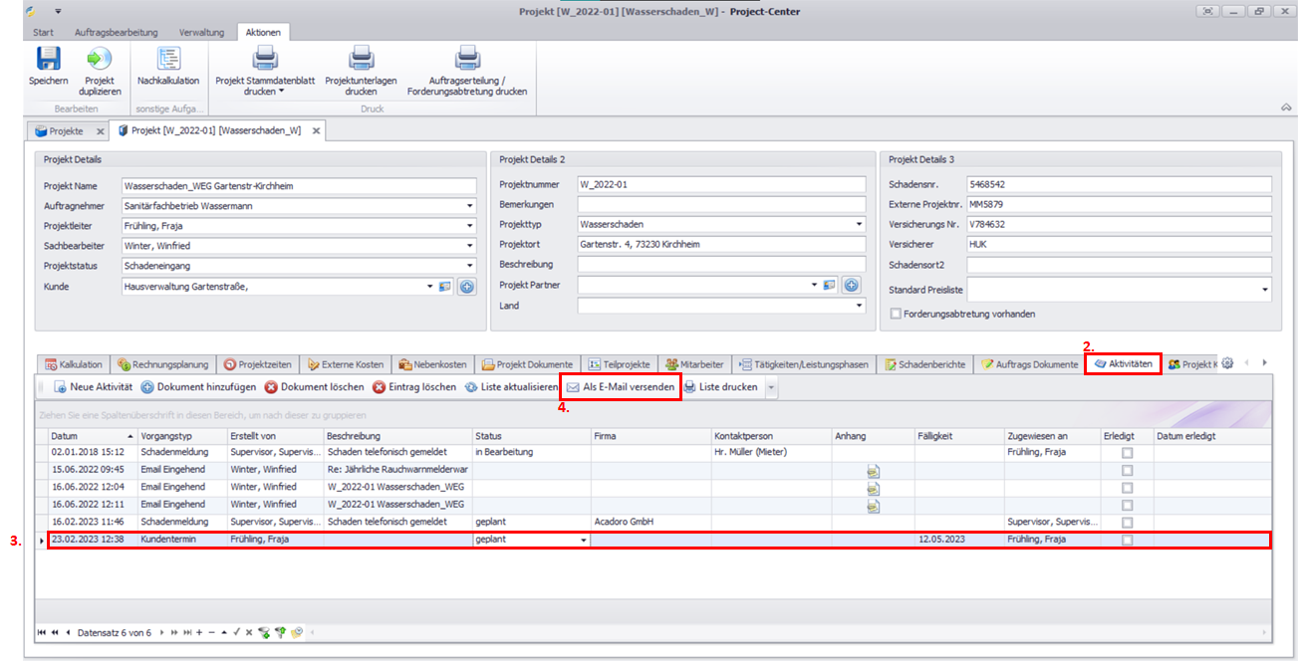This screenshot has height=661, width=1298.
Task: Click the Speichern disk icon
Action: point(48,60)
